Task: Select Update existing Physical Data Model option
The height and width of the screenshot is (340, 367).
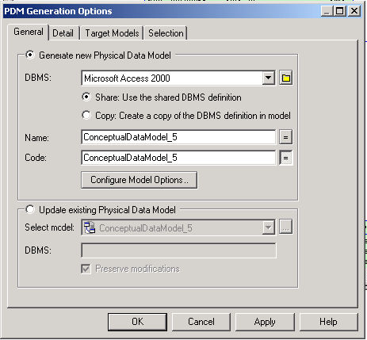Action: (x=30, y=209)
